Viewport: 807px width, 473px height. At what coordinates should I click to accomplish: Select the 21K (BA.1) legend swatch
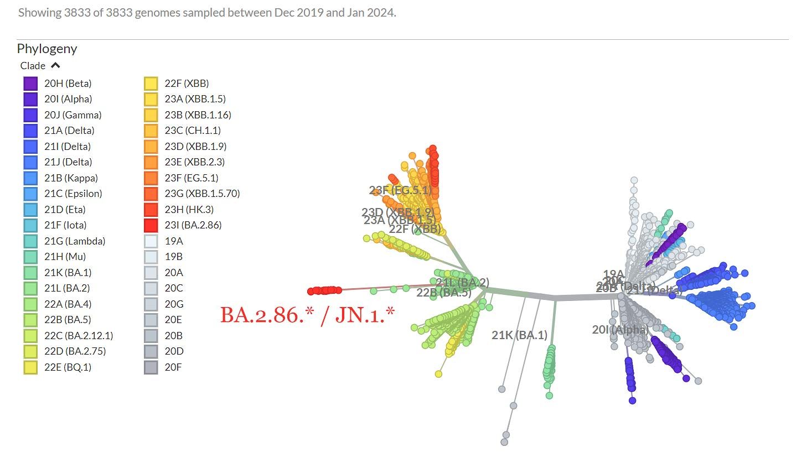click(30, 273)
